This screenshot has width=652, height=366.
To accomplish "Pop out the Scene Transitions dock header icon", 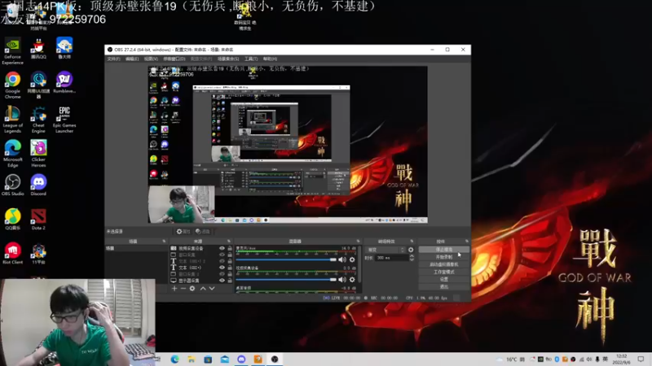I will [412, 241].
